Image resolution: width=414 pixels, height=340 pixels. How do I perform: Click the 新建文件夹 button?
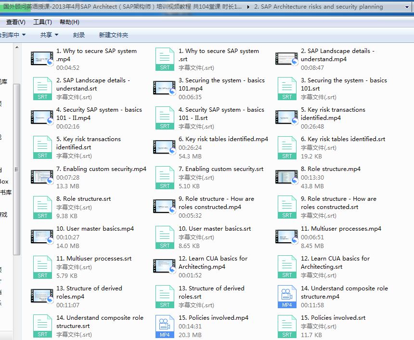coord(114,35)
